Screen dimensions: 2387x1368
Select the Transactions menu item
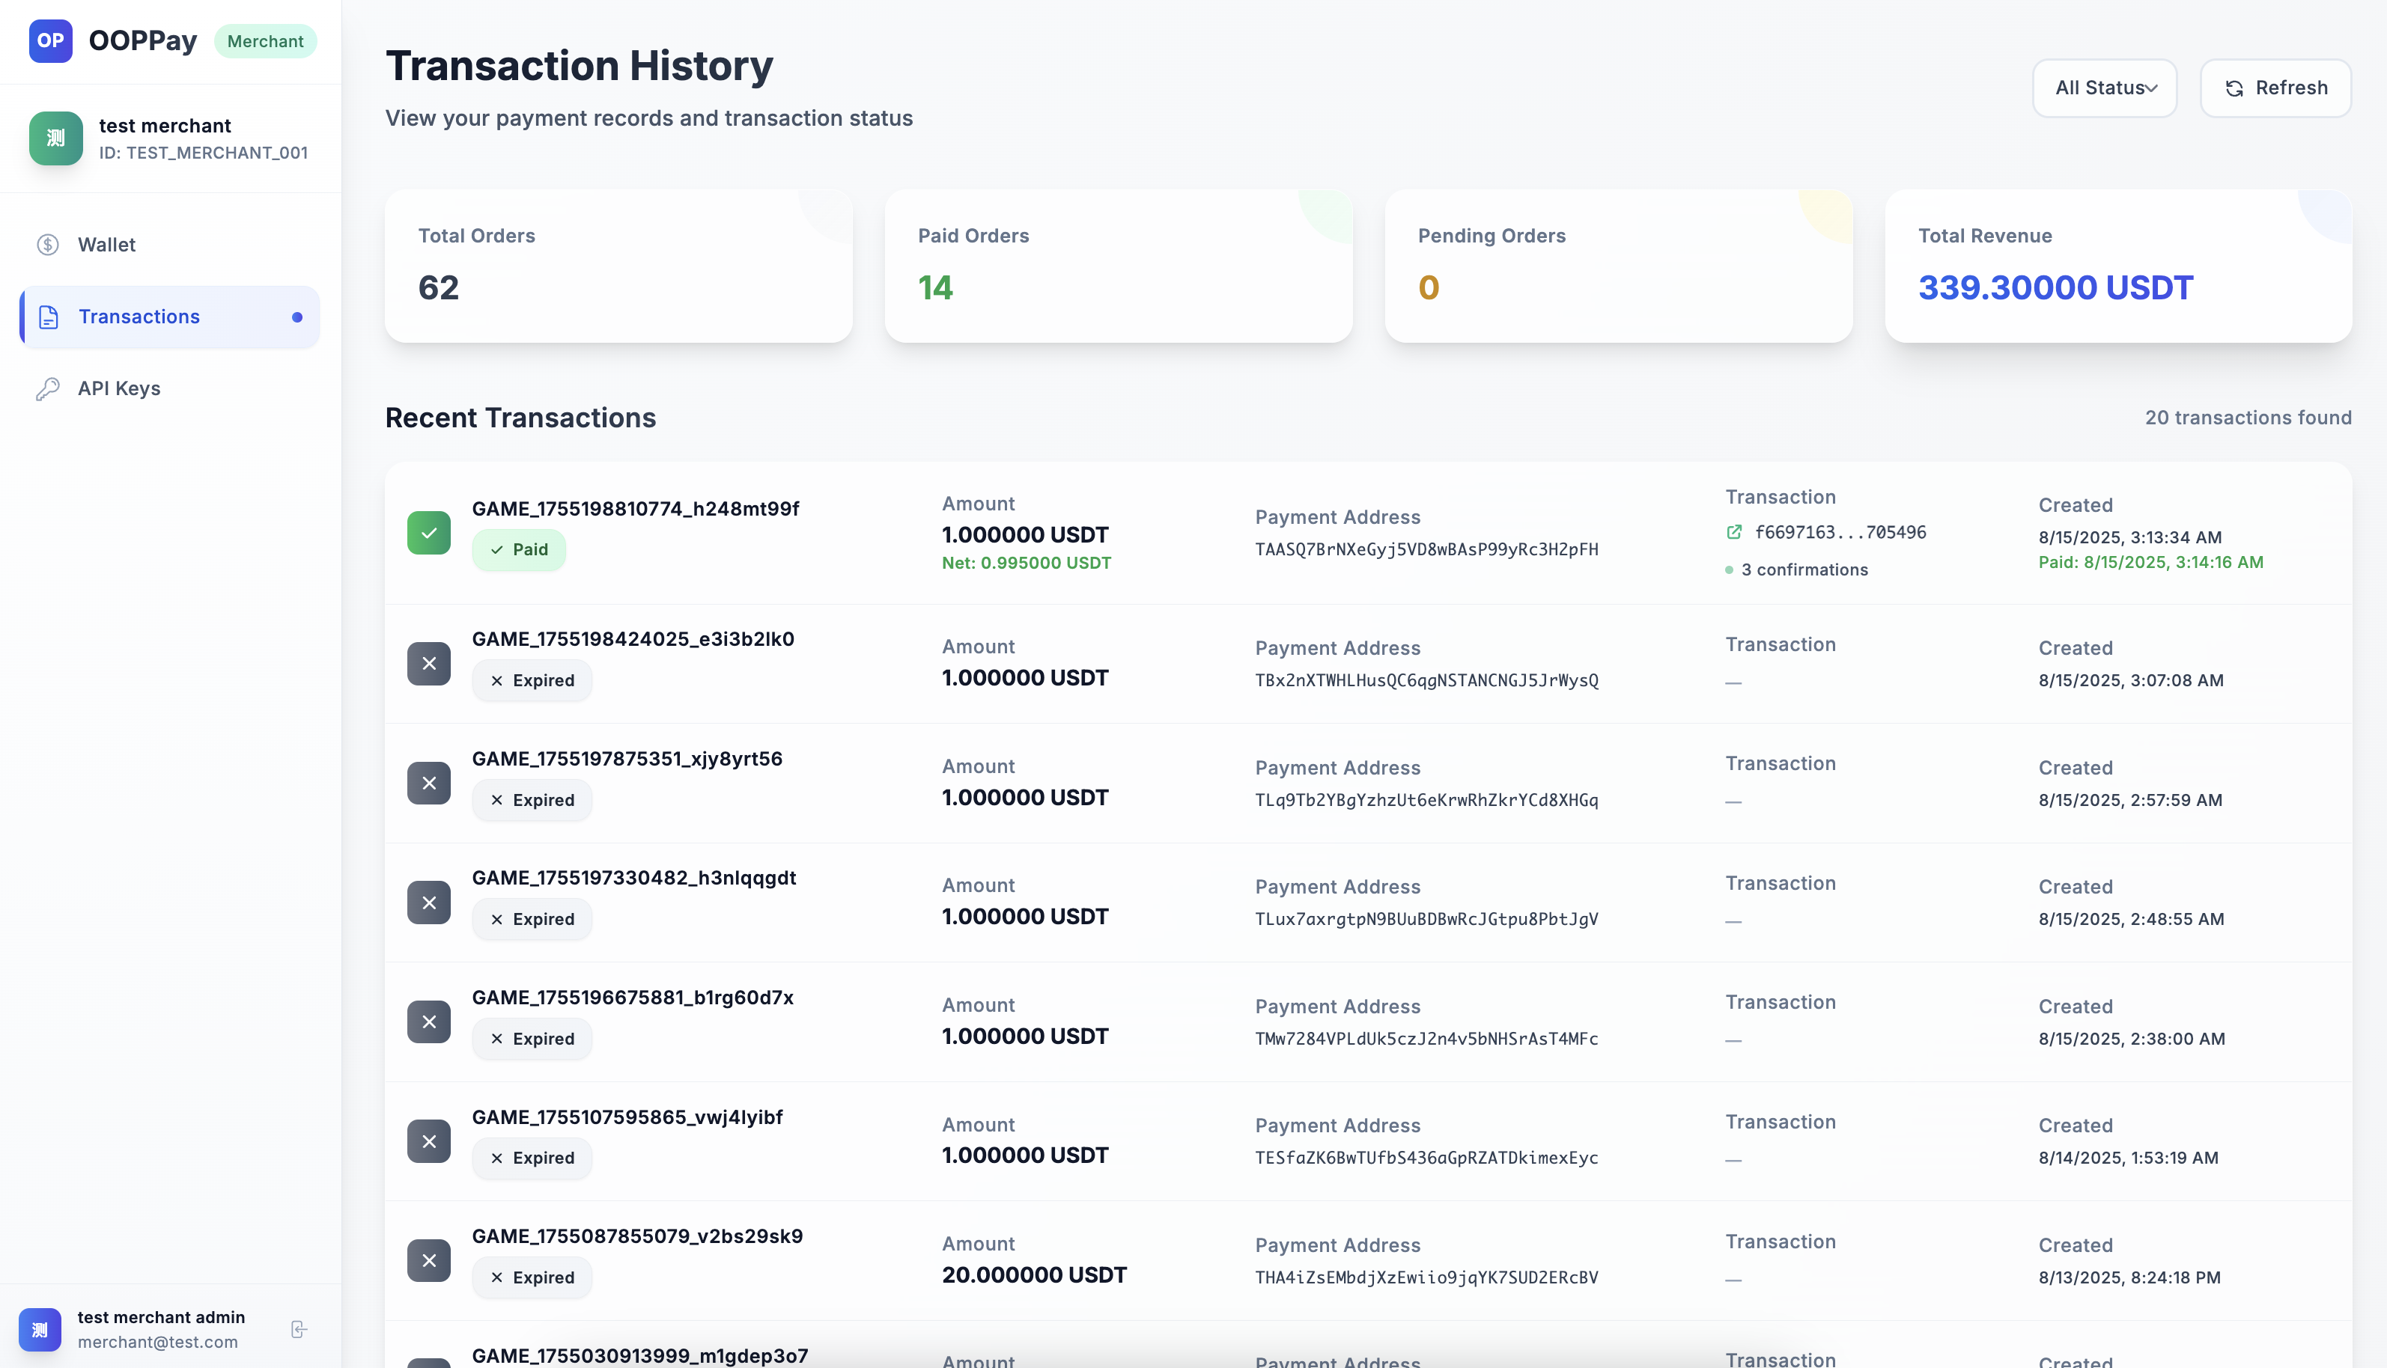pyautogui.click(x=169, y=317)
